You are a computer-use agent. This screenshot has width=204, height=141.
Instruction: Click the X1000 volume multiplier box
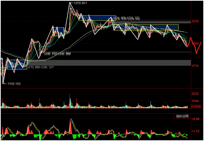pyautogui.click(x=196, y=106)
